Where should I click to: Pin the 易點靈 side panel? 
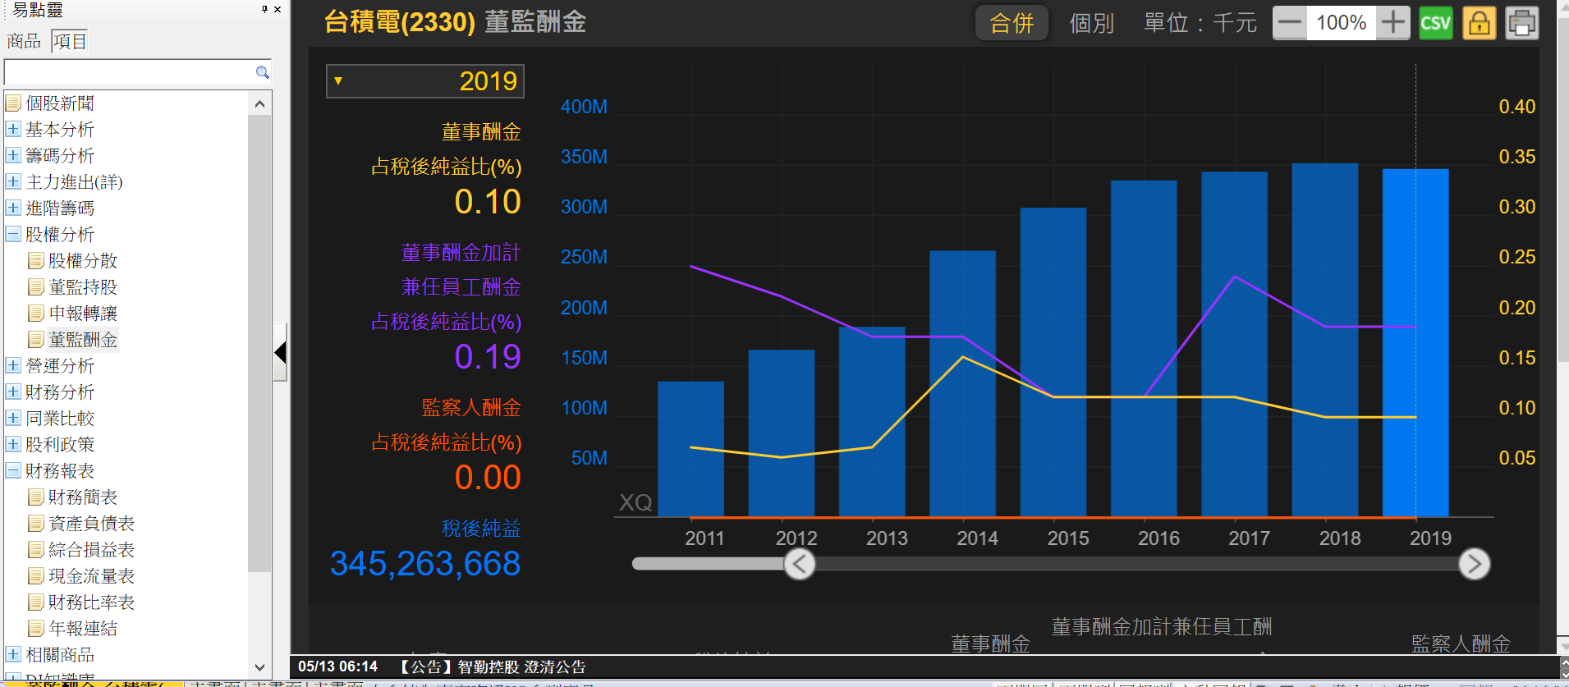[264, 9]
